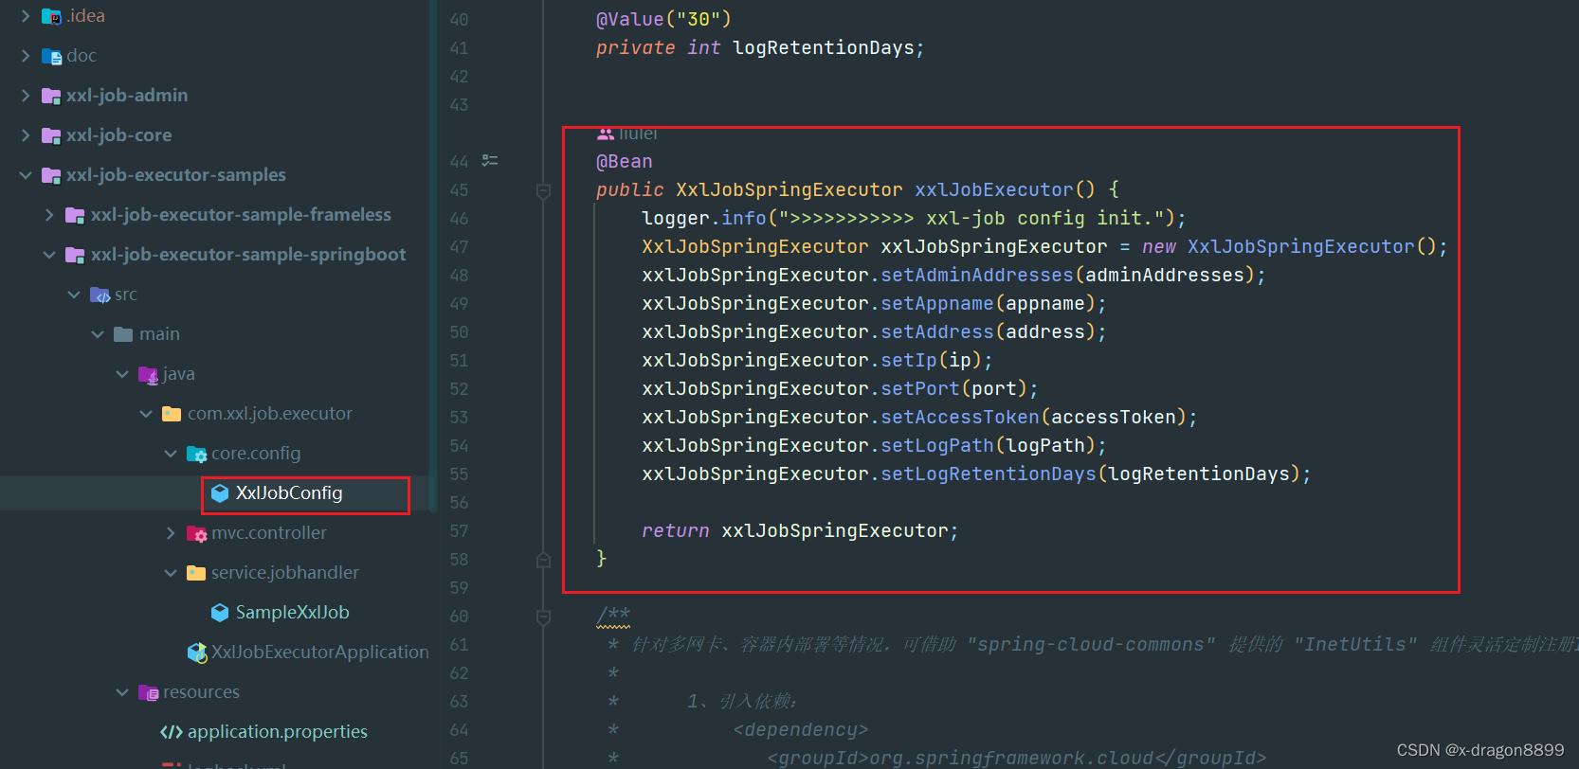Viewport: 1579px width, 769px height.
Task: Click the @Bean annotation
Action: tap(625, 162)
